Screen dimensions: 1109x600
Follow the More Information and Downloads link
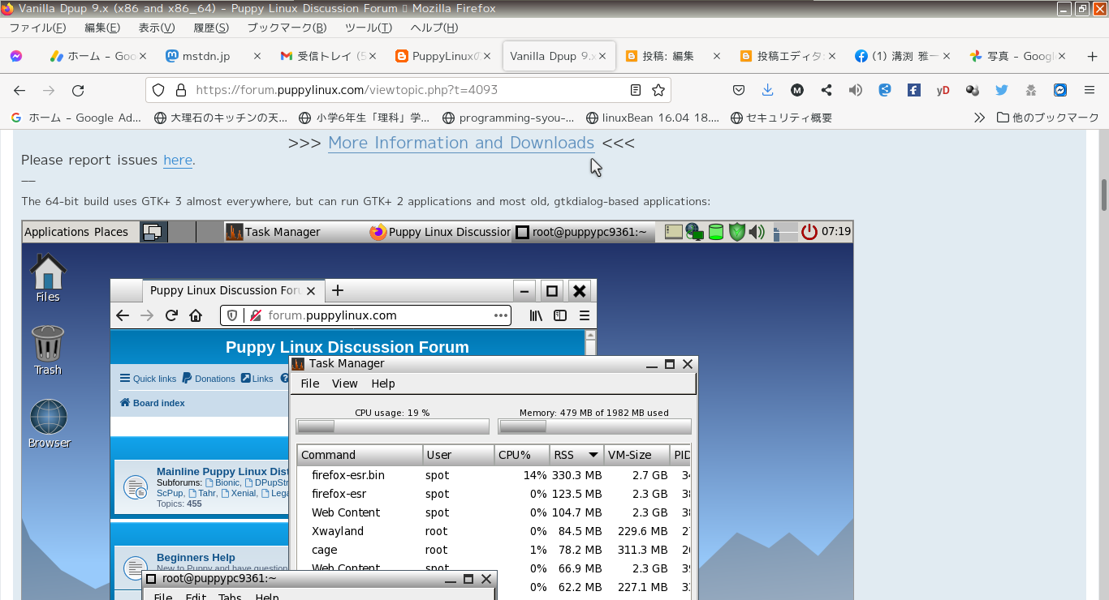[461, 143]
